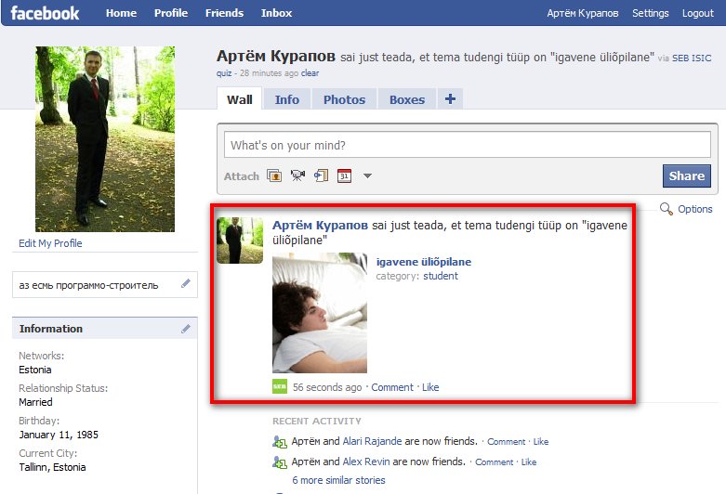Open the Edit My Profile link
Viewport: 726px width, 494px height.
50,243
